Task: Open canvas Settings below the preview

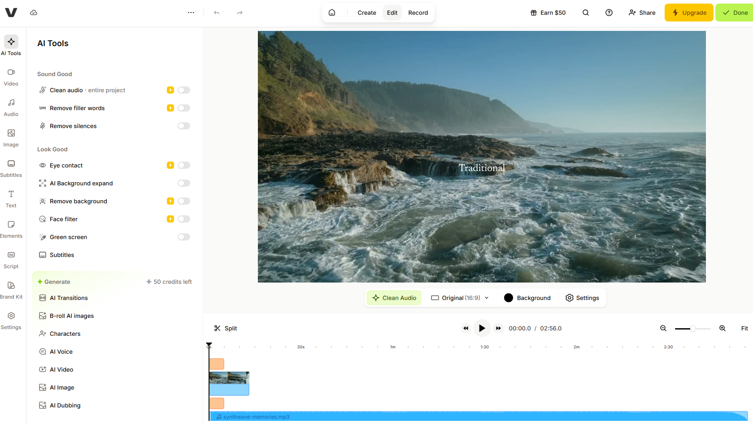Action: pos(582,298)
